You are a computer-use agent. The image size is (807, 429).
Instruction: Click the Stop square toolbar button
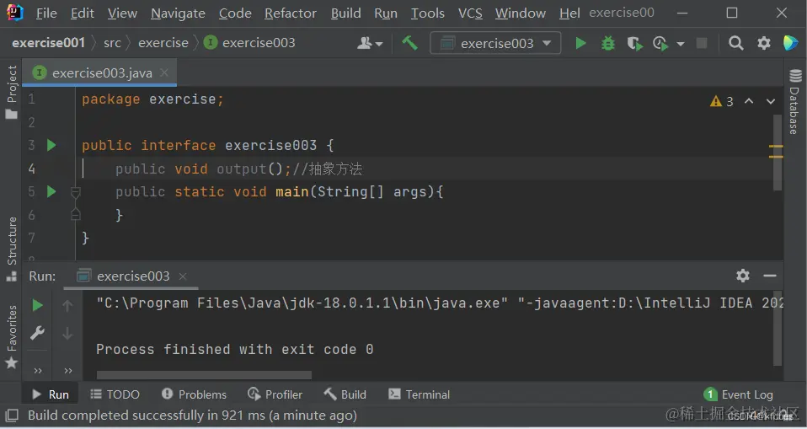(x=702, y=43)
